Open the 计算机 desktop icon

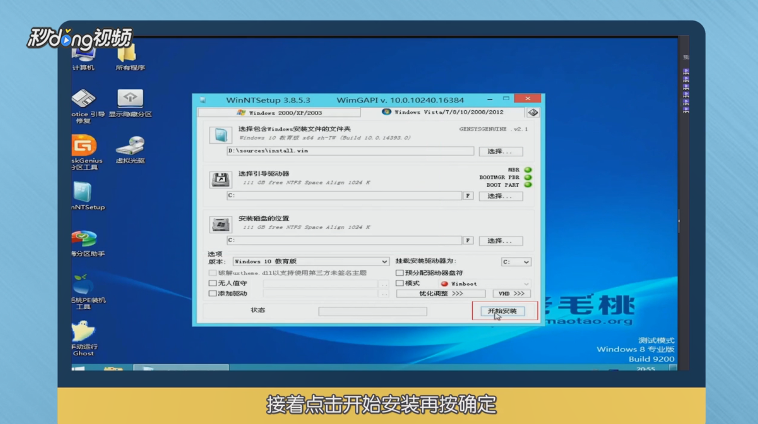point(84,58)
